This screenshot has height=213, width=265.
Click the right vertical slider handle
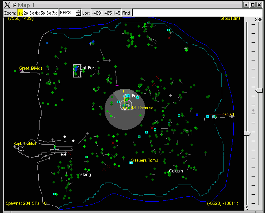(x=259, y=91)
